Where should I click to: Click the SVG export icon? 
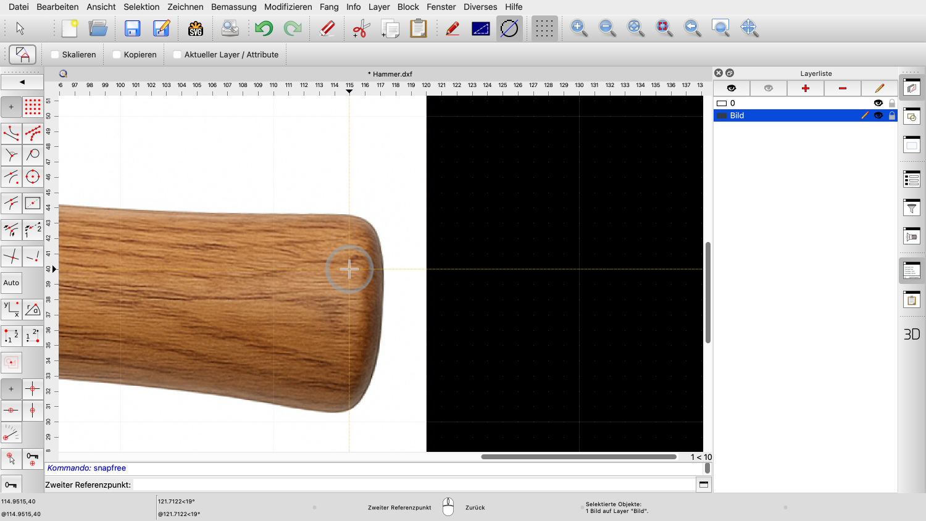pos(196,28)
